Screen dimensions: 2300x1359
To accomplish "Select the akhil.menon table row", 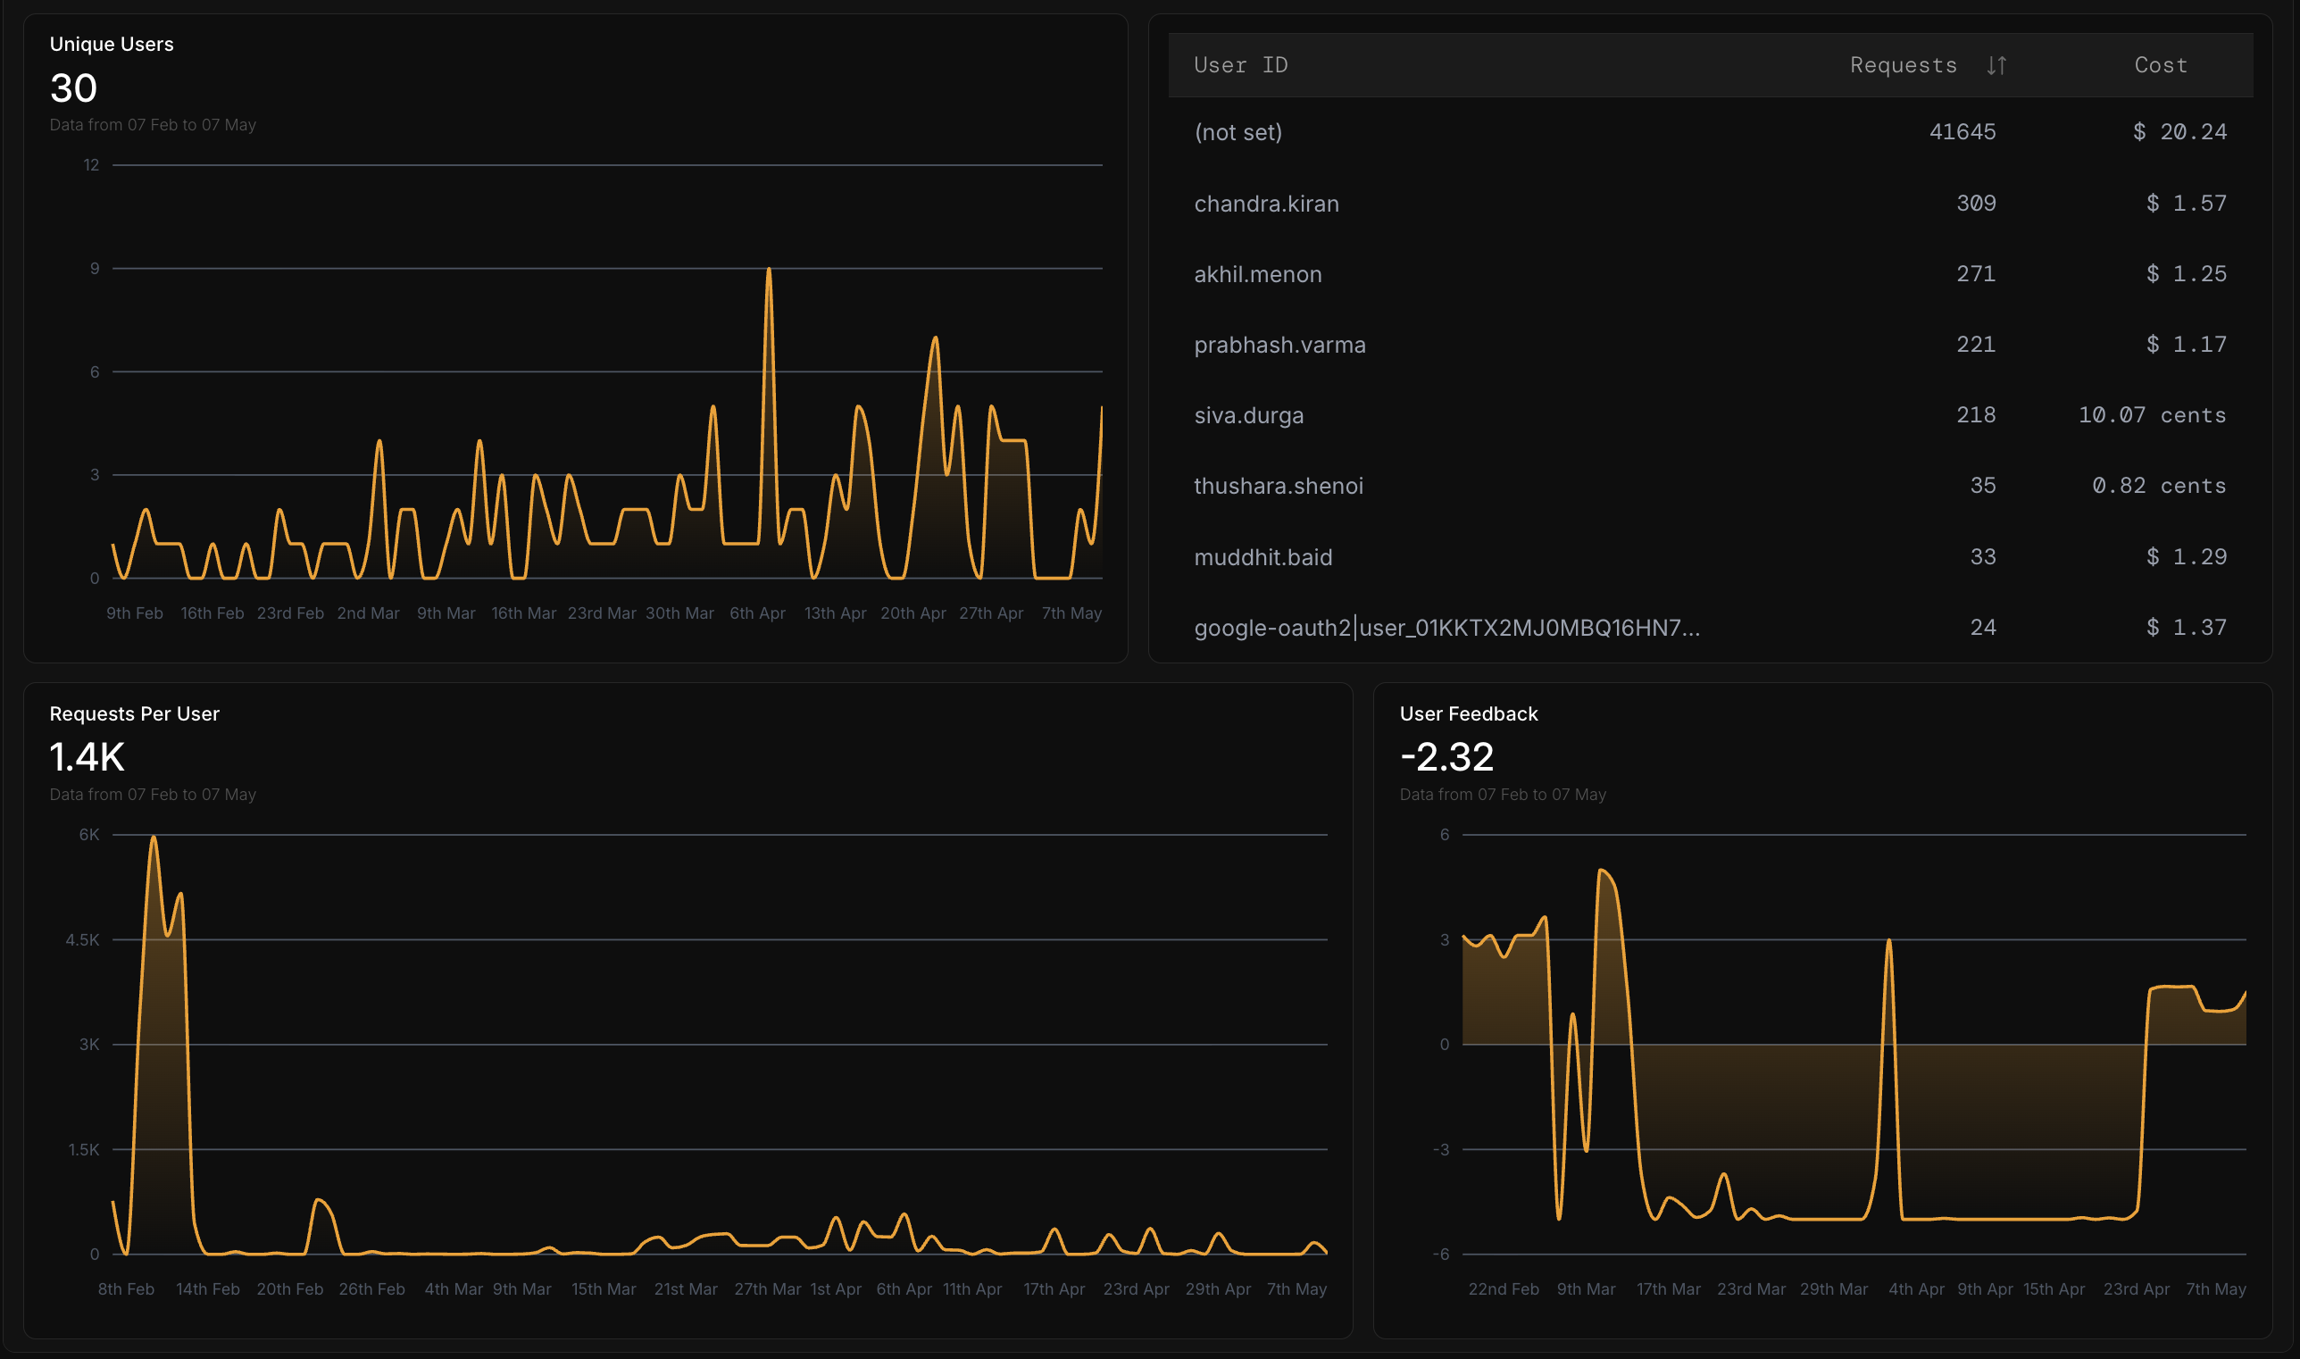I will click(x=1711, y=274).
